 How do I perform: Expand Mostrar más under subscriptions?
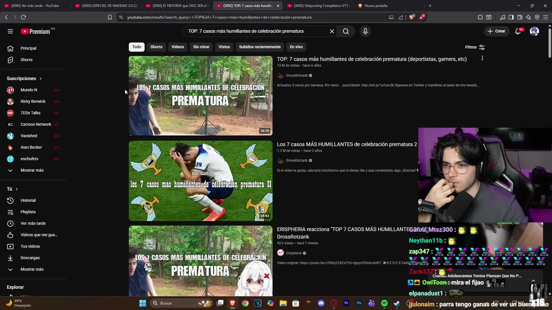click(x=33, y=170)
